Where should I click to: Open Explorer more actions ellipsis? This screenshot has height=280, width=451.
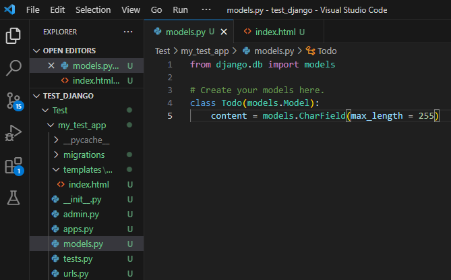(x=128, y=32)
